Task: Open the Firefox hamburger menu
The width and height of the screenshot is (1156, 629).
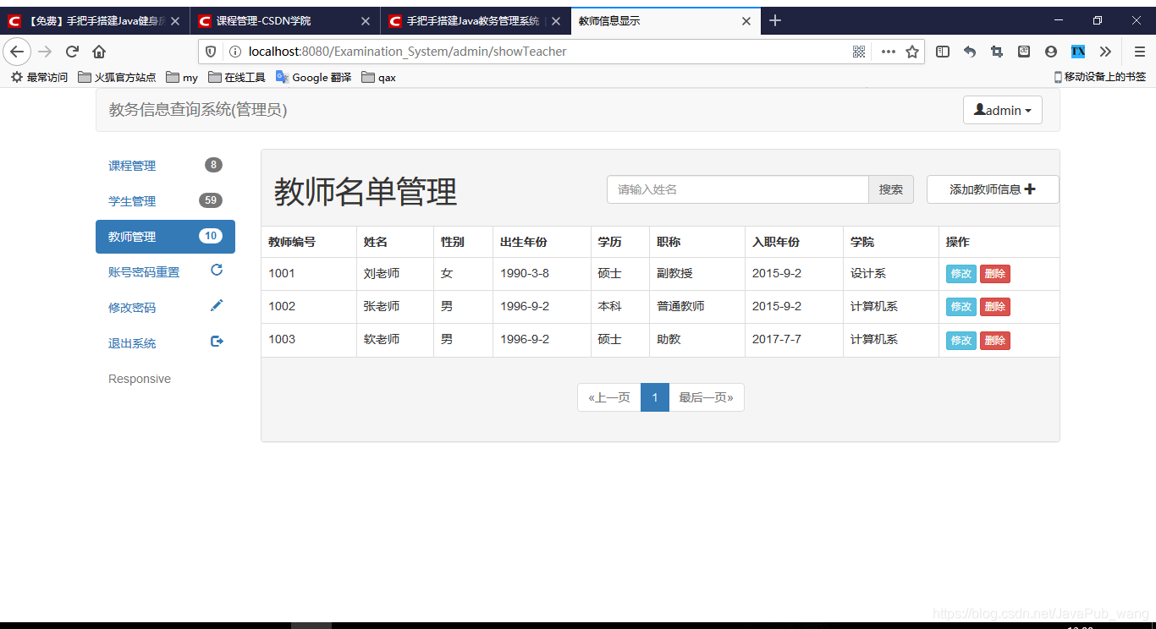Action: 1140,52
